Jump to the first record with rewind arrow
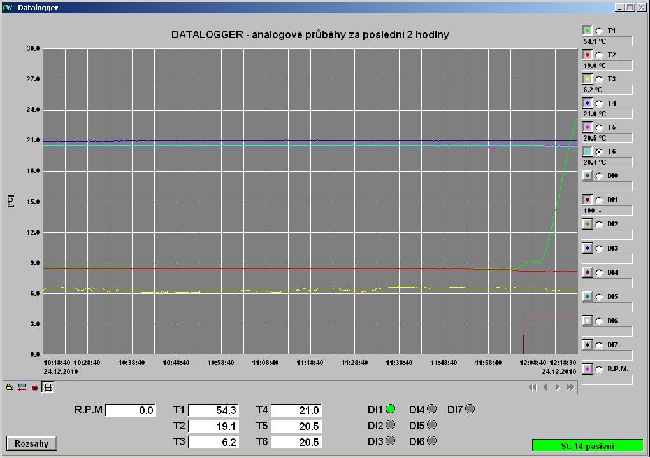Screen dimensions: 650x458 pyautogui.click(x=532, y=387)
